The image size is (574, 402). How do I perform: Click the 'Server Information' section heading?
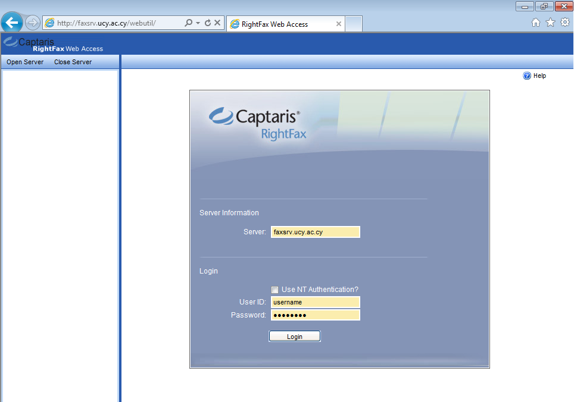click(229, 213)
